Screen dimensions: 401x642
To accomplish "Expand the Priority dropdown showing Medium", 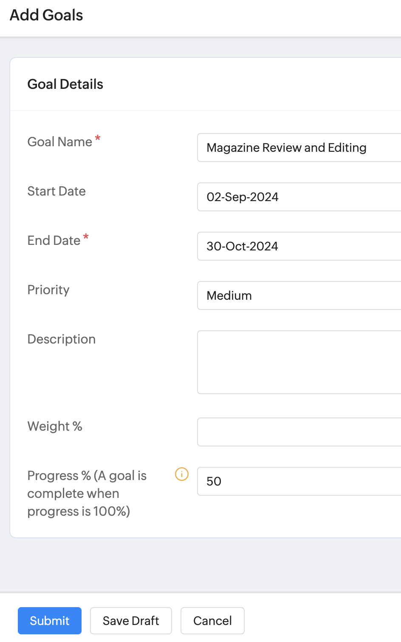I will (299, 295).
